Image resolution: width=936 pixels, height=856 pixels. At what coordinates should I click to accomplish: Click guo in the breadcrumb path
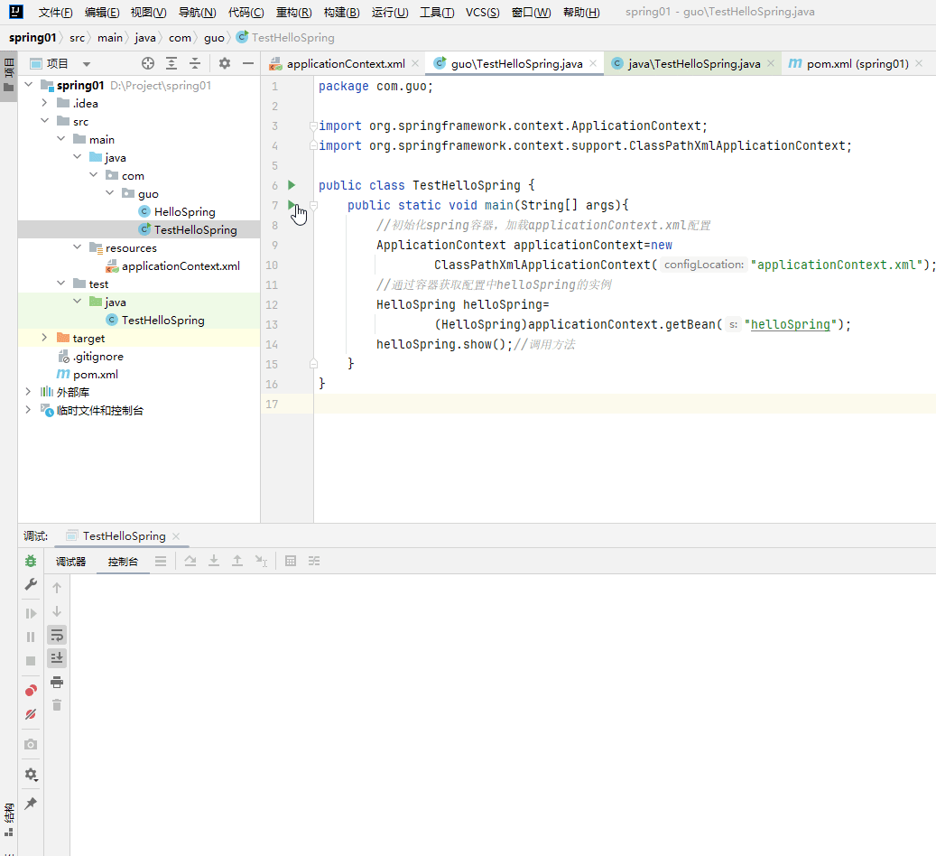pos(214,38)
